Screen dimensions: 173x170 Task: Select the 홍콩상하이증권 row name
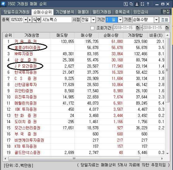pos(27,48)
